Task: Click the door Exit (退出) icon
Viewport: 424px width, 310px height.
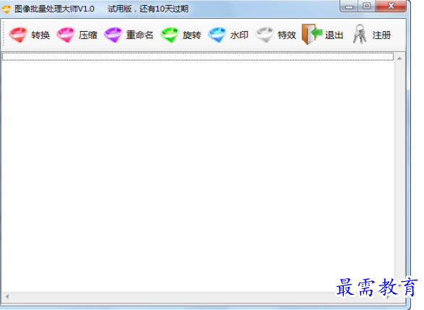Action: [312, 35]
